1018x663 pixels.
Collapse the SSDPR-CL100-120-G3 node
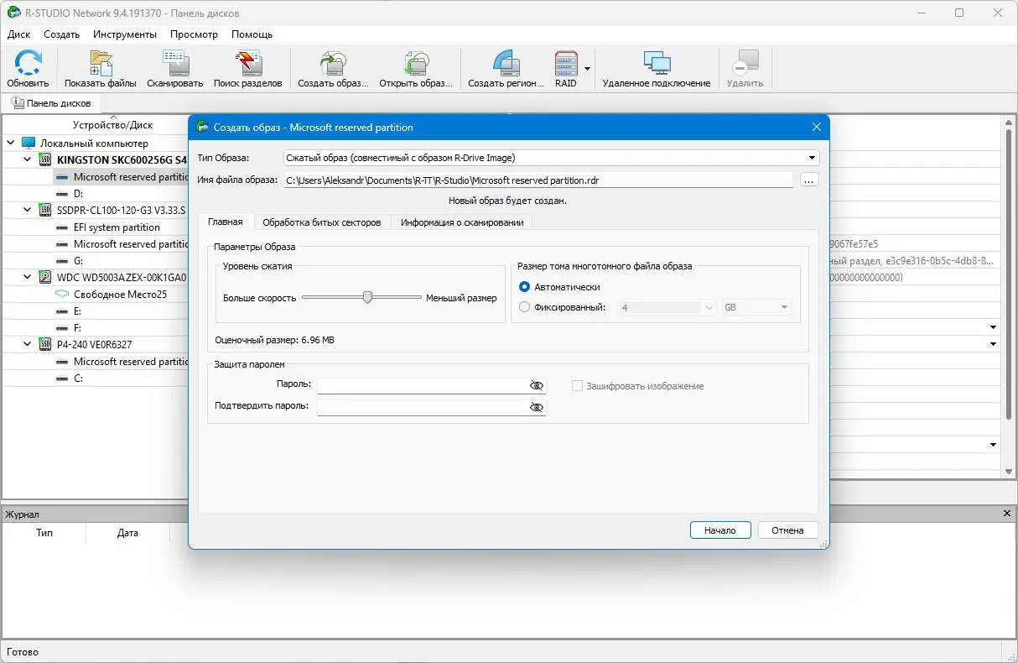pyautogui.click(x=28, y=210)
